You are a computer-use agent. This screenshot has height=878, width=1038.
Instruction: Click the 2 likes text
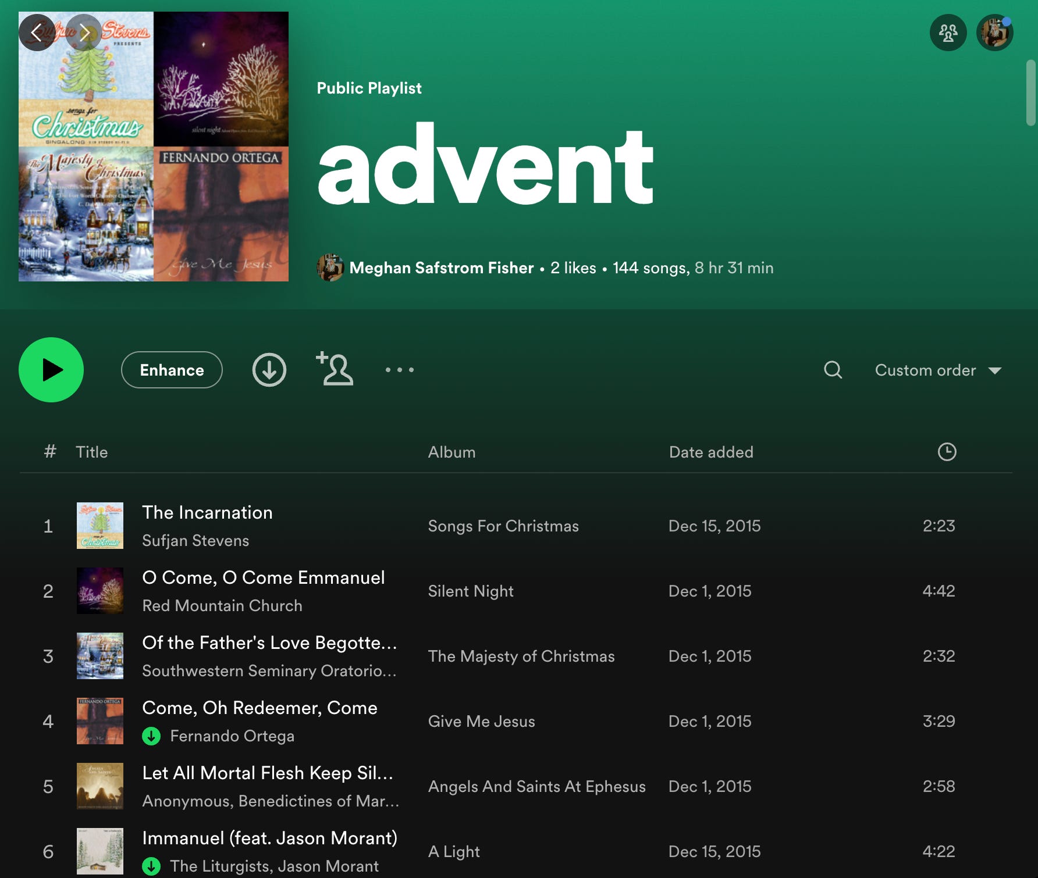(573, 267)
